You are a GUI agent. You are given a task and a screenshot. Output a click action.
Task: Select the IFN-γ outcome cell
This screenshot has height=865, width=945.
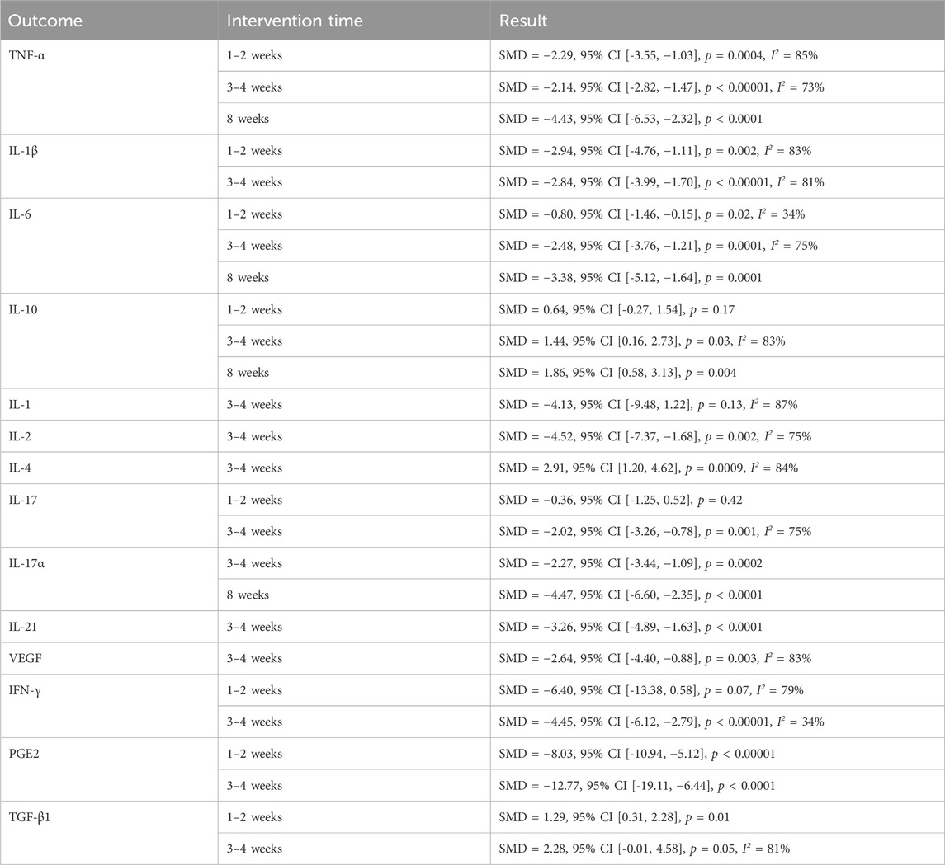(x=108, y=706)
